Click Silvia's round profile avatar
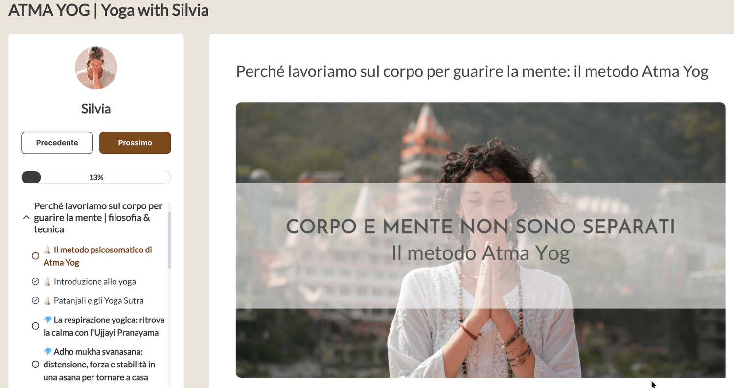734x388 pixels. (x=96, y=68)
